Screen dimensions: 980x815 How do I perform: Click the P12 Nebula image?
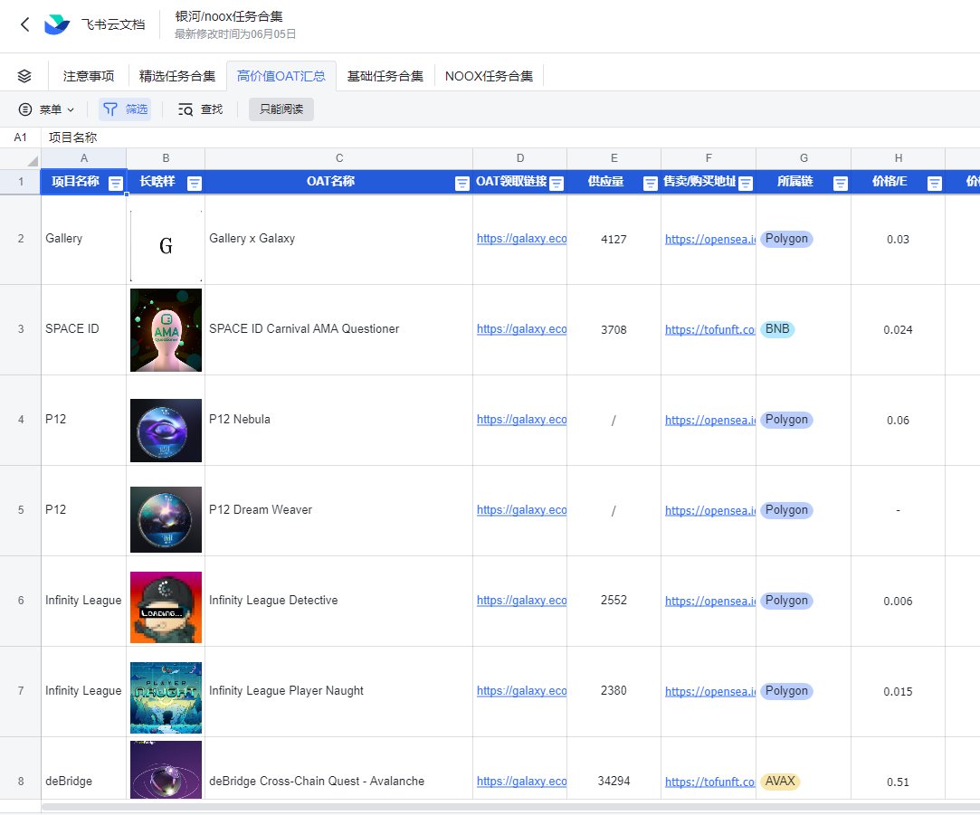166,431
